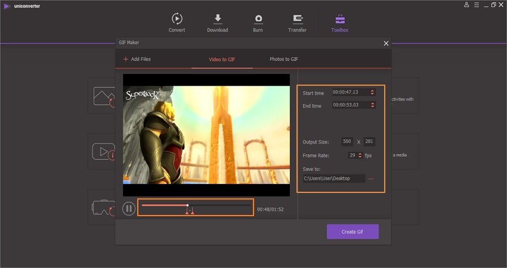507x268 pixels.
Task: Restore the uniconverter window size
Action: (493, 5)
